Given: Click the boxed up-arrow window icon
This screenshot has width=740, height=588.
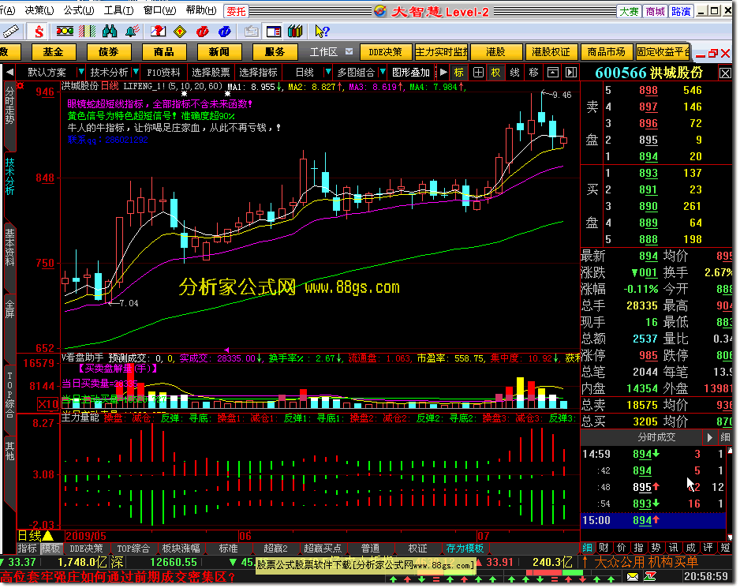Looking at the screenshot, I should pos(553,73).
